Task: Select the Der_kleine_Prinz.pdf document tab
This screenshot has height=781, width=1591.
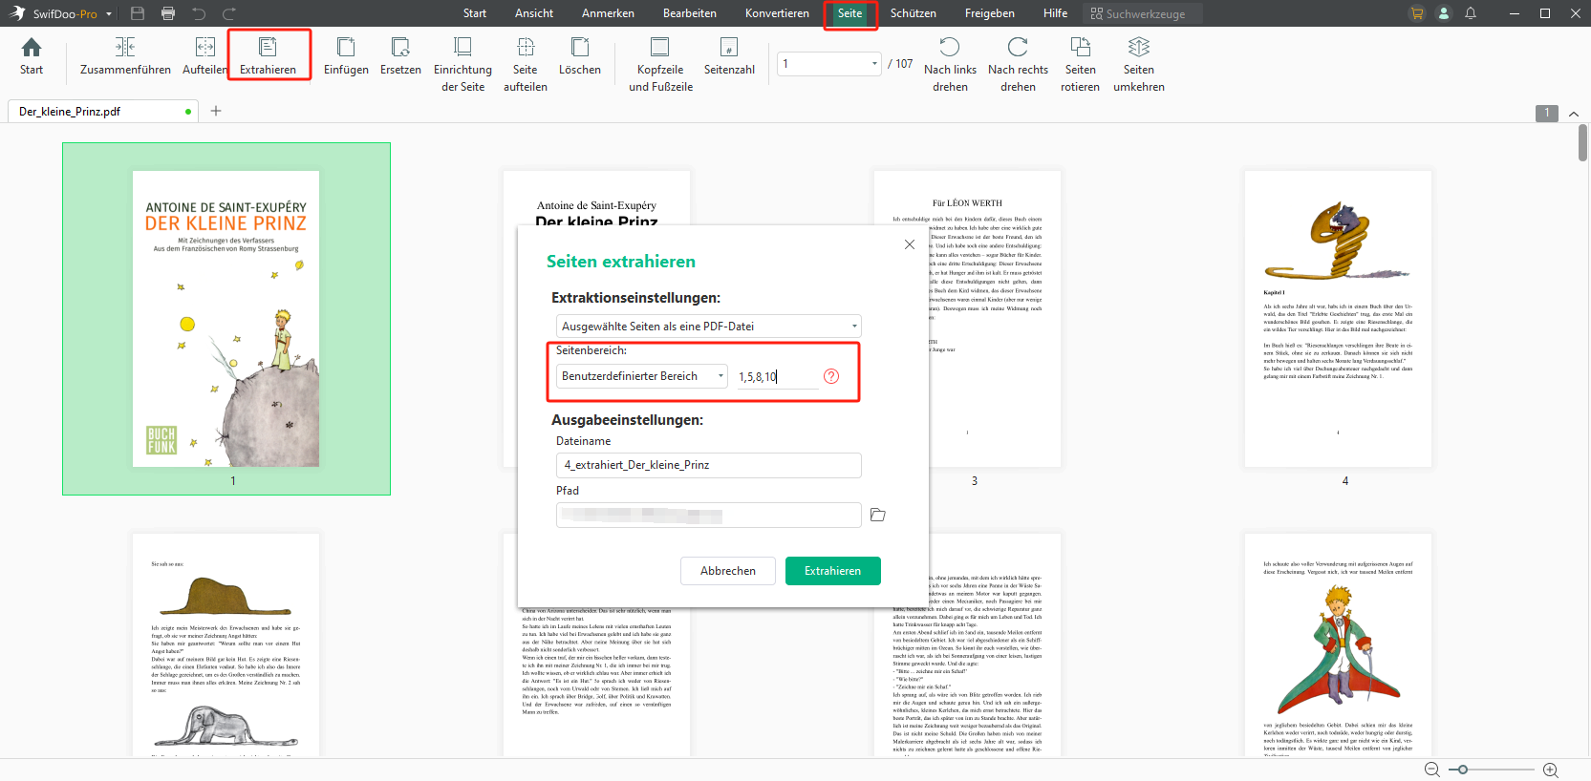Action: (104, 111)
